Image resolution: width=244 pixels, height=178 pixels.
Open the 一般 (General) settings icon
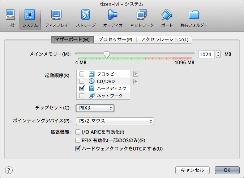[x=10, y=19]
